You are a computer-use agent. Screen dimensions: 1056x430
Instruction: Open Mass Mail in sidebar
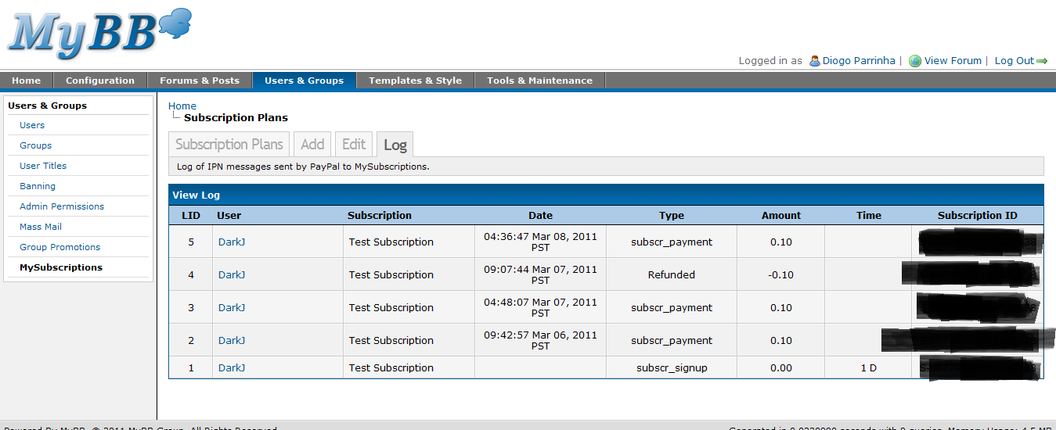coord(41,227)
